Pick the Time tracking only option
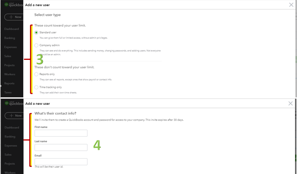Image resolution: width=297 pixels, height=174 pixels. pyautogui.click(x=36, y=87)
